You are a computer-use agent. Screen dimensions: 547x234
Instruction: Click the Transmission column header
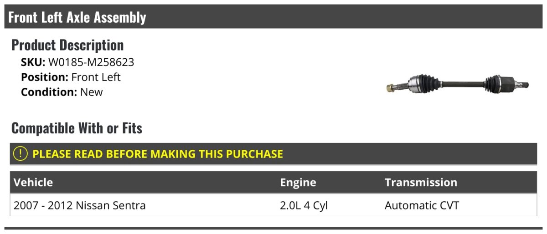coord(420,183)
